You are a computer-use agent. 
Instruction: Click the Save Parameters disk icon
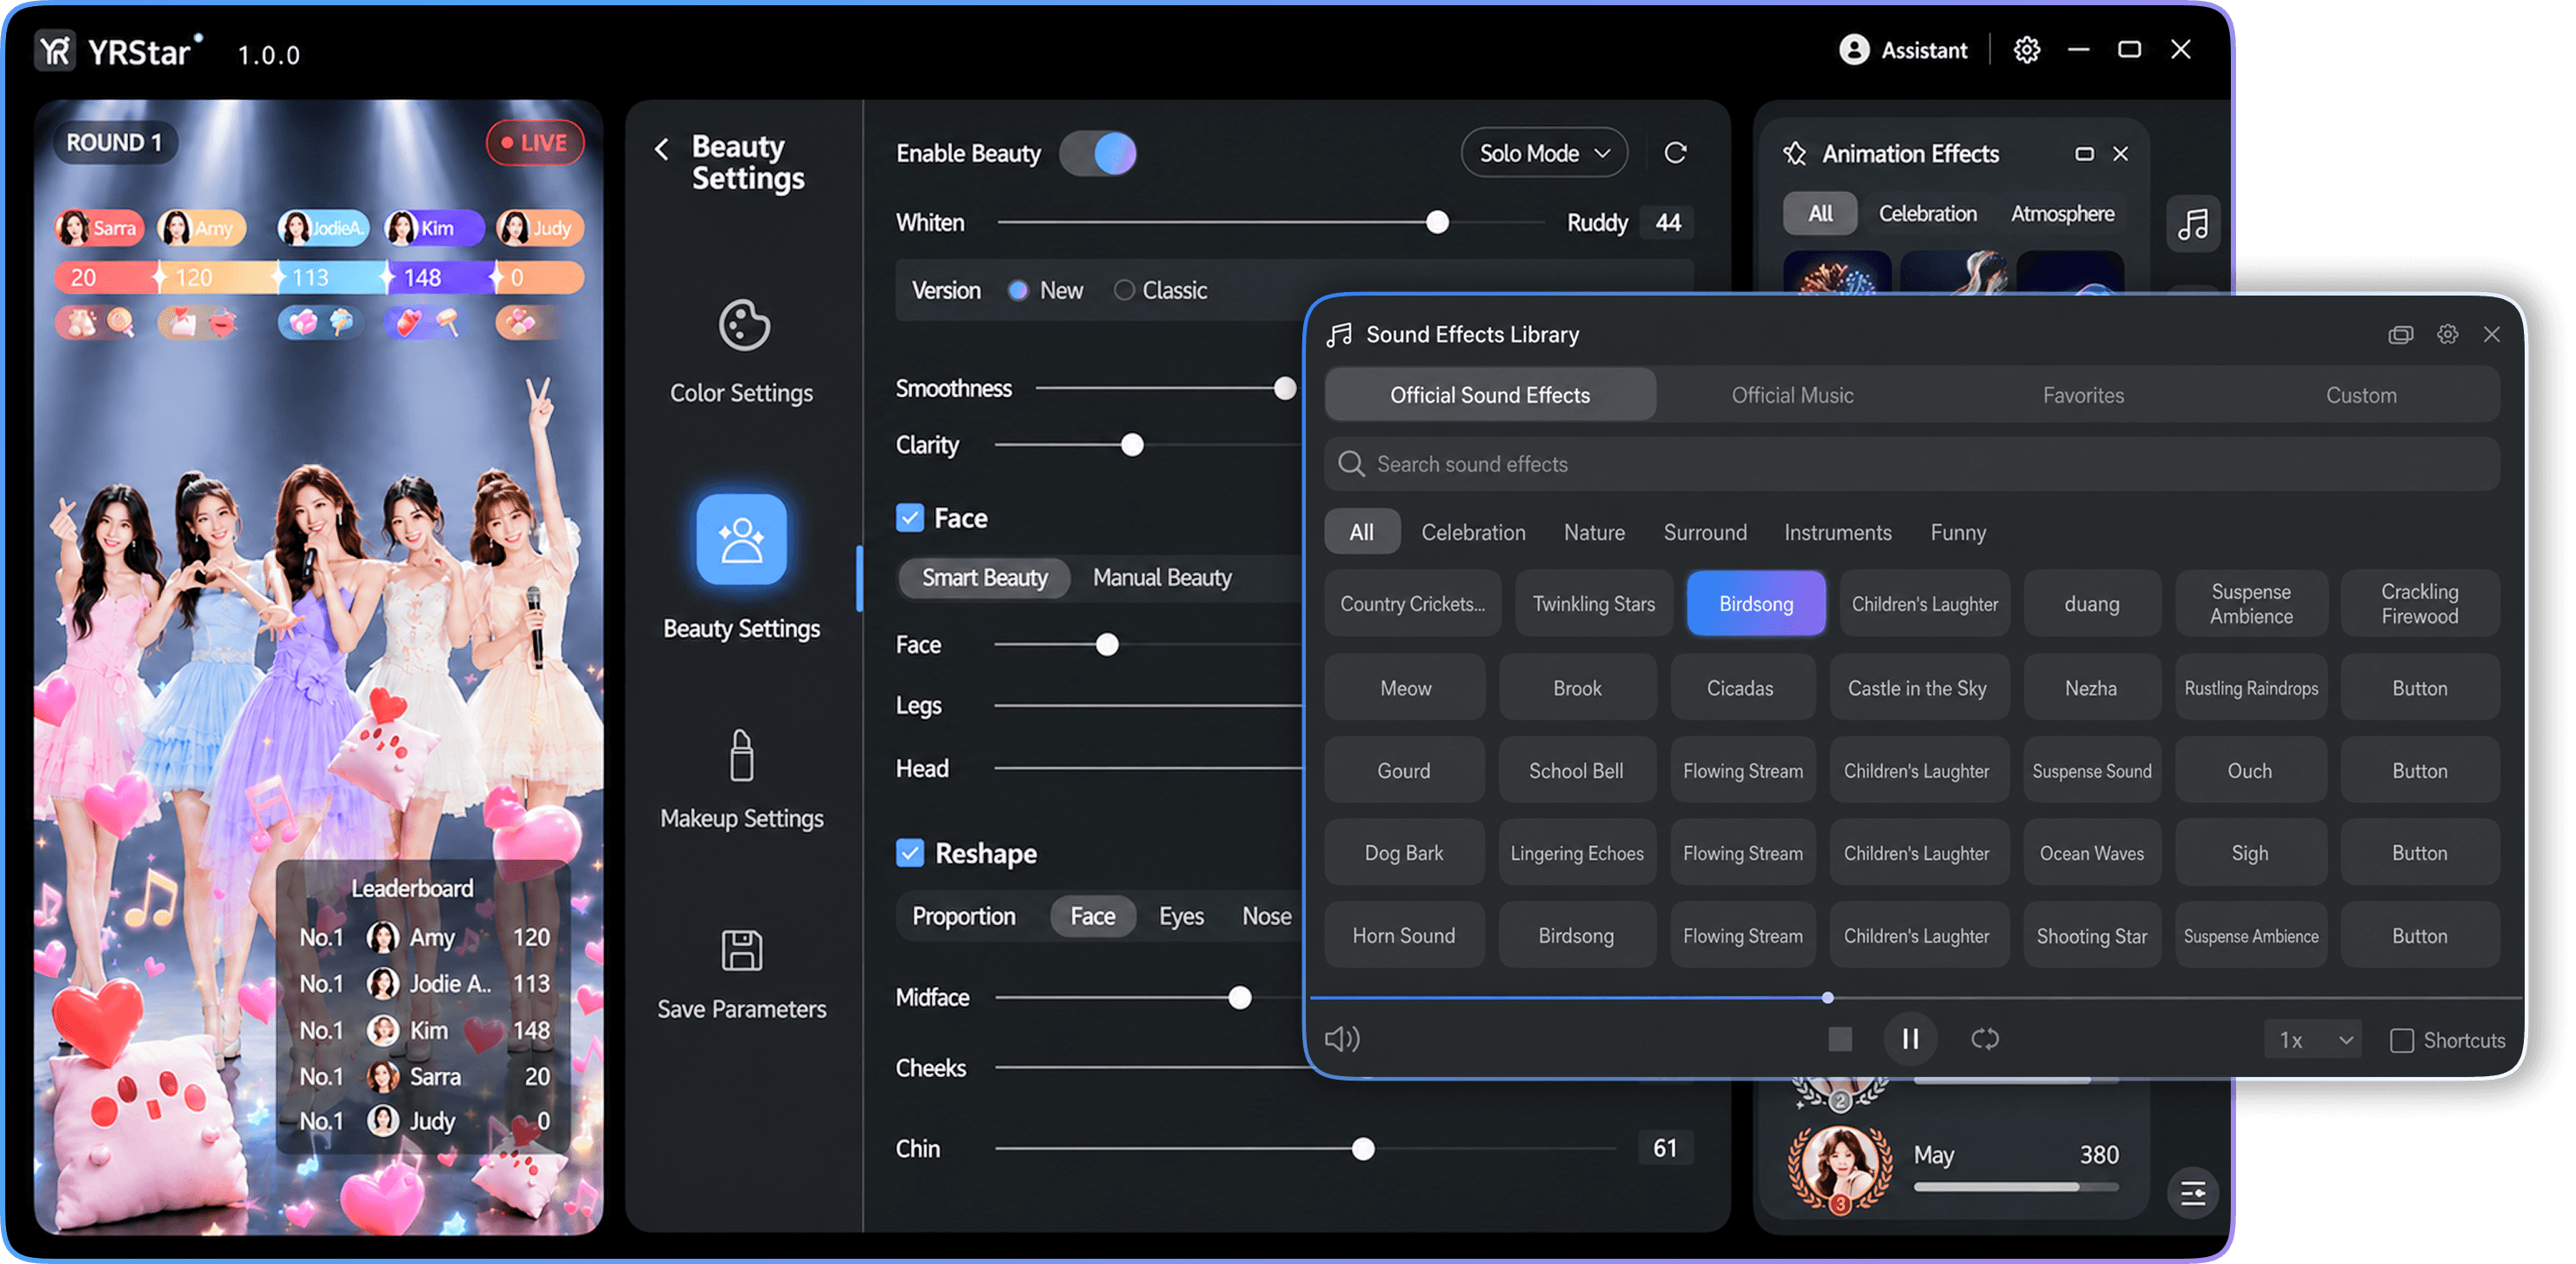coord(741,949)
